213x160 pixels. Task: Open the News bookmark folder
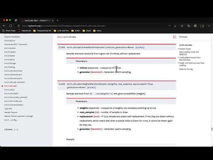[97, 31]
